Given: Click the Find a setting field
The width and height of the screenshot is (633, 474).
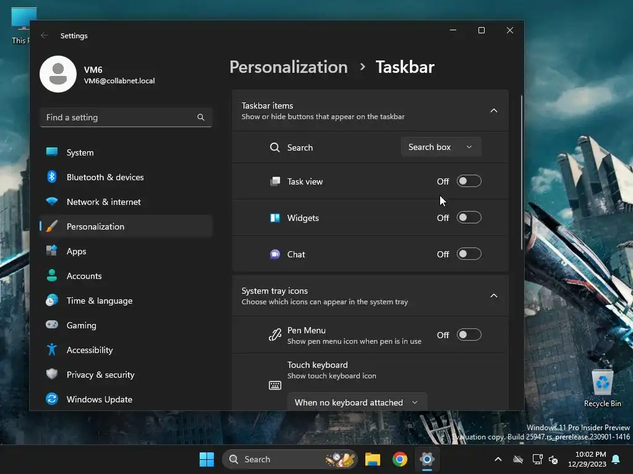Looking at the screenshot, I should click(x=126, y=117).
